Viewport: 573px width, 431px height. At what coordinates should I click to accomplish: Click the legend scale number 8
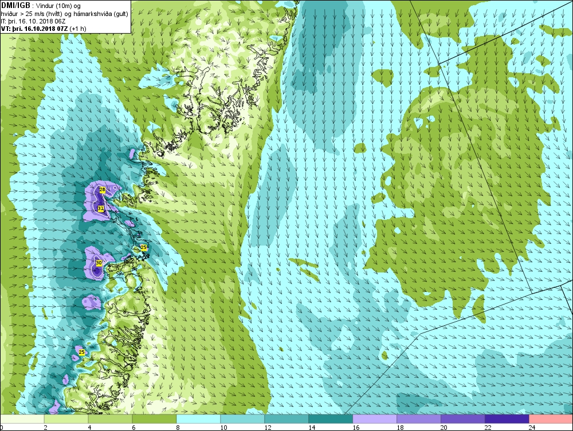178,428
